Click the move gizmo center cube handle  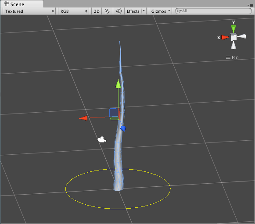pyautogui.click(x=114, y=114)
